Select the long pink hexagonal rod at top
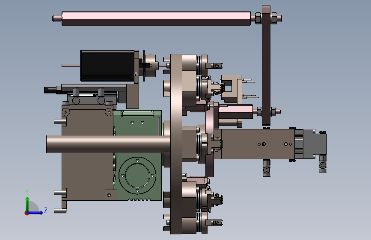The width and height of the screenshot is (371, 240). pos(156,18)
